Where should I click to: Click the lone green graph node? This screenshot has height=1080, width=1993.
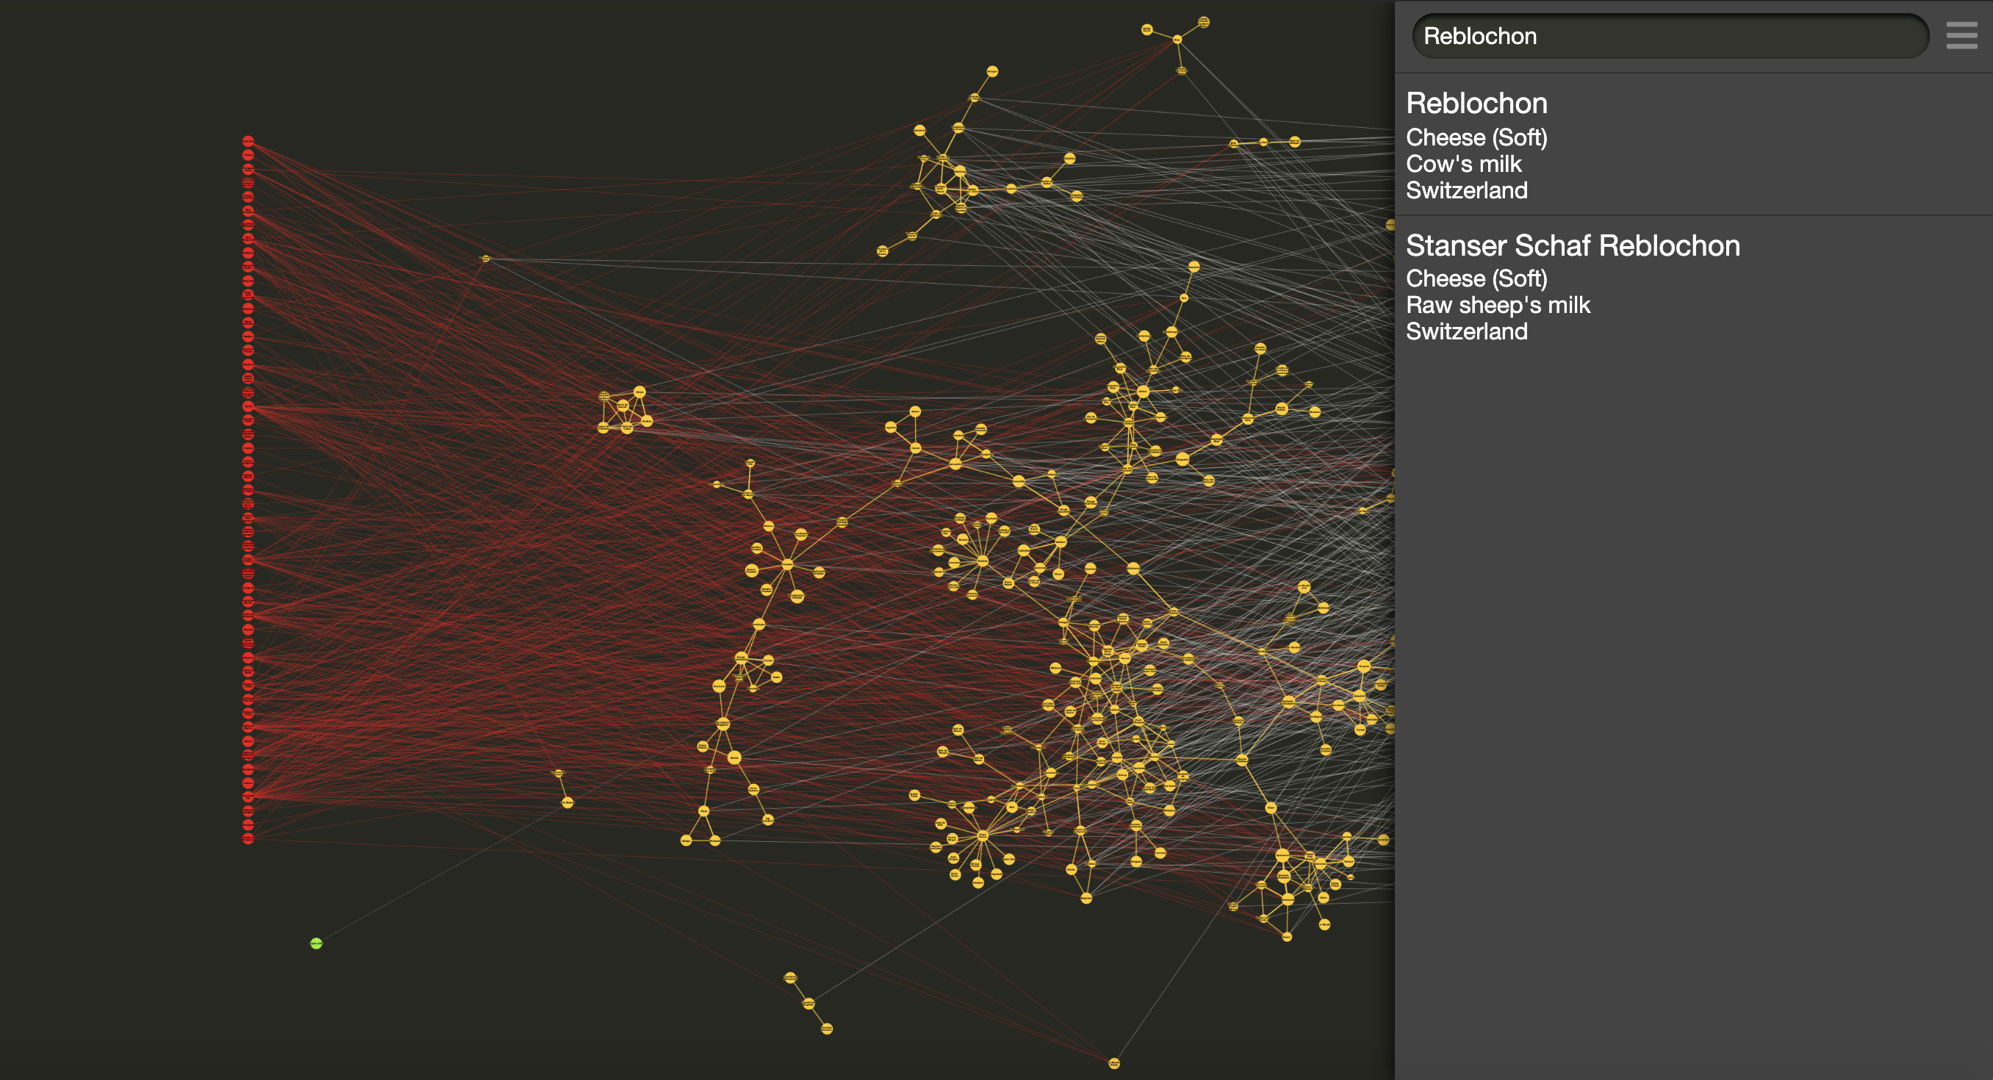[316, 943]
